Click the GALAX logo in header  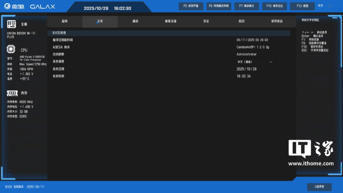pyautogui.click(x=42, y=7)
